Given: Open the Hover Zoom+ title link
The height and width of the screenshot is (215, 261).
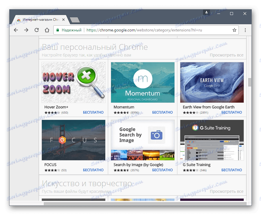Looking at the screenshot, I should point(56,107).
